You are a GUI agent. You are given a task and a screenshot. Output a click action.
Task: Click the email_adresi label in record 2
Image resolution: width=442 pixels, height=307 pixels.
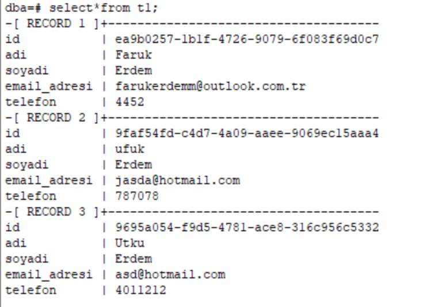click(x=49, y=181)
